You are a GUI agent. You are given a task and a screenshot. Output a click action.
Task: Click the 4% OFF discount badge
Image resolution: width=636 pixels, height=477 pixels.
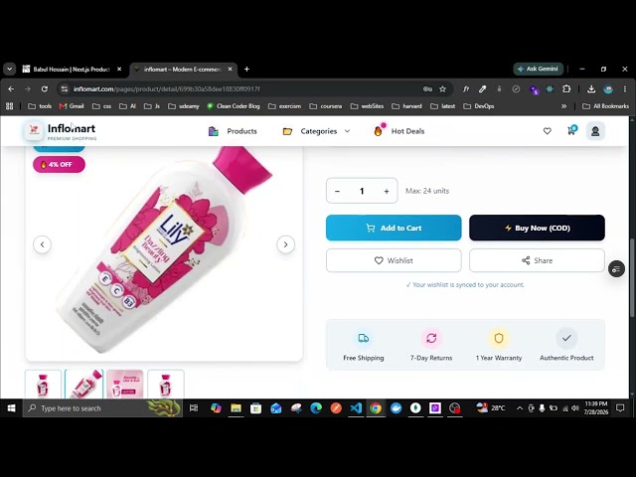tap(60, 165)
